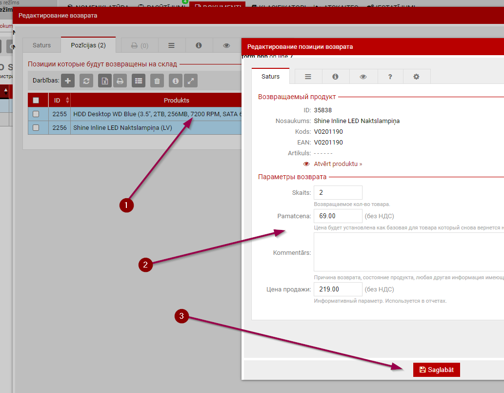
Task: Delete selected positions with trash icon
Action: [x=157, y=81]
